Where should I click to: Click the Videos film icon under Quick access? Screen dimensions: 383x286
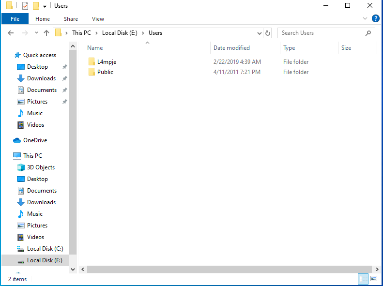pyautogui.click(x=21, y=125)
